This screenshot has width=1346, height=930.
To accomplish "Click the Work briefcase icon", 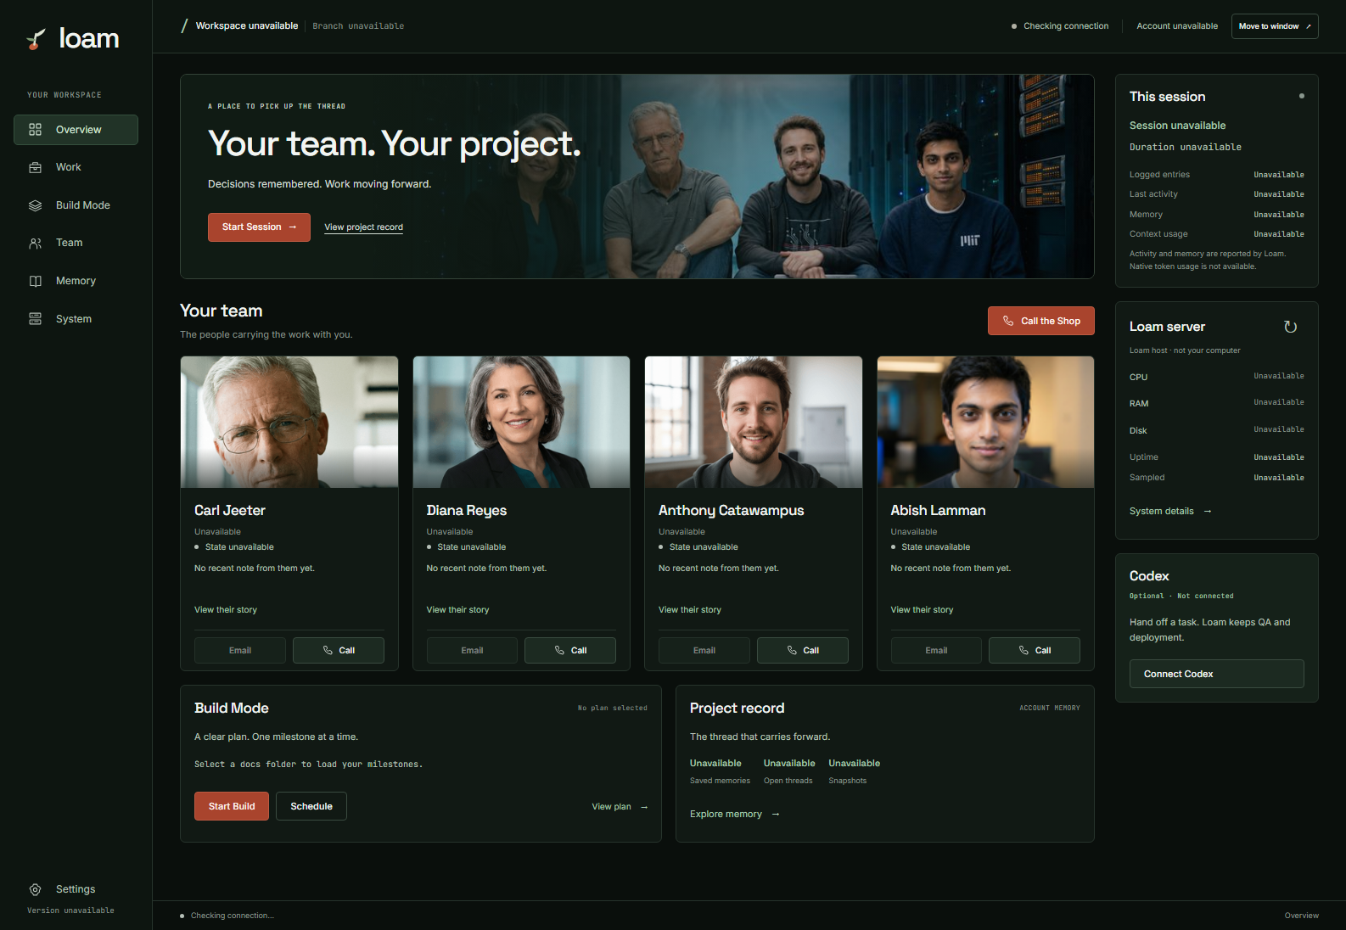I will [x=35, y=167].
